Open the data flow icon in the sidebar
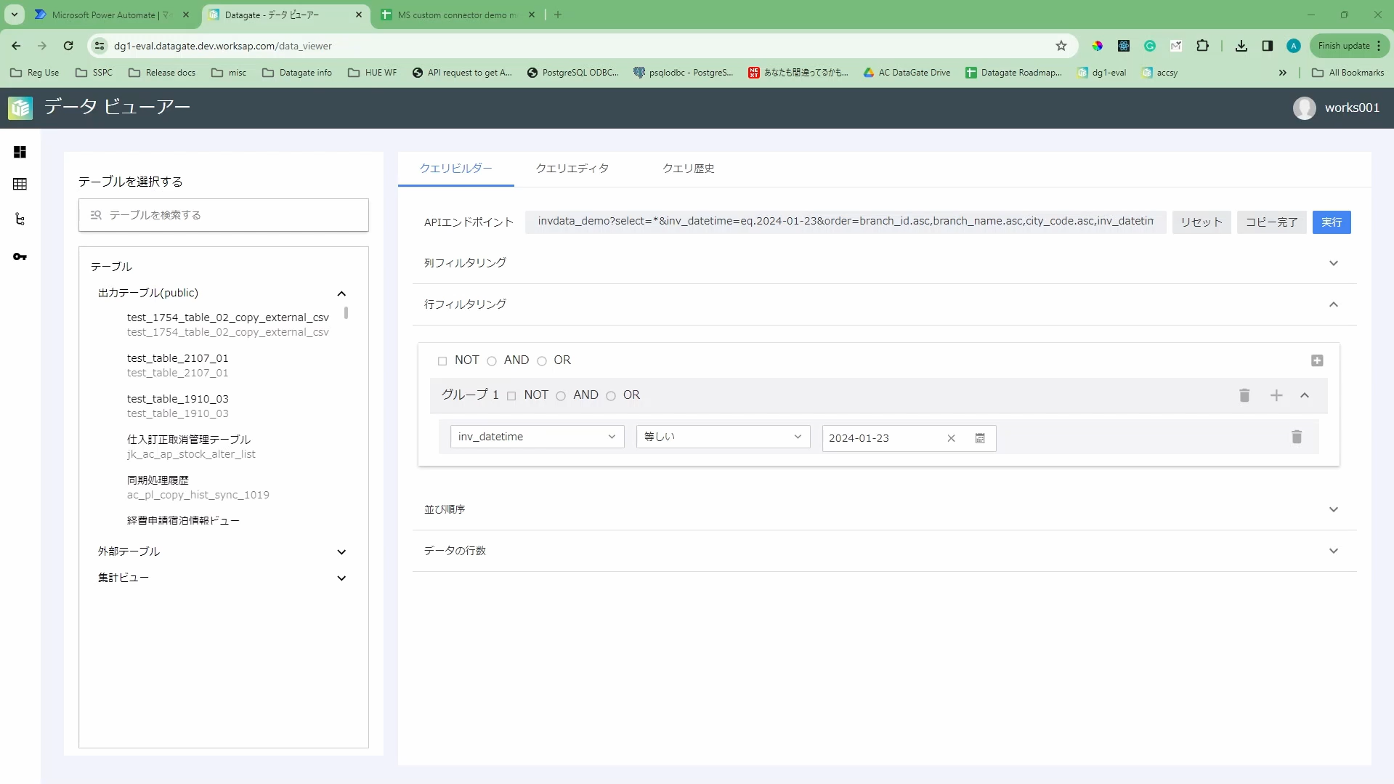This screenshot has height=784, width=1394. click(x=20, y=219)
